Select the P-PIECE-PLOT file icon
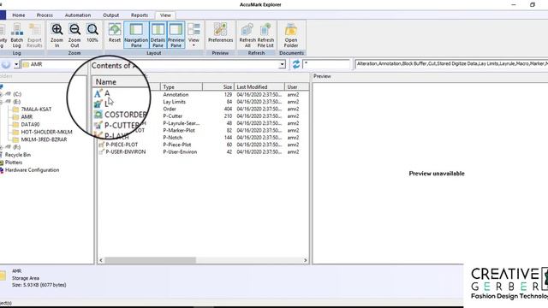 [101, 145]
